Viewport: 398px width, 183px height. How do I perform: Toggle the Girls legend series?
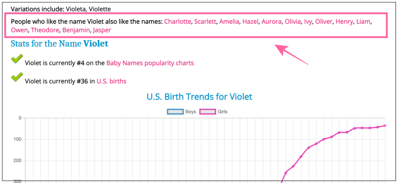pos(213,112)
